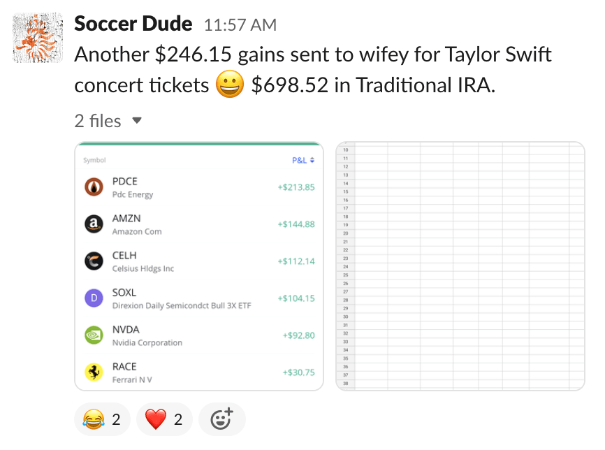Open the stock P&L screenshot thumbnail

(x=199, y=266)
